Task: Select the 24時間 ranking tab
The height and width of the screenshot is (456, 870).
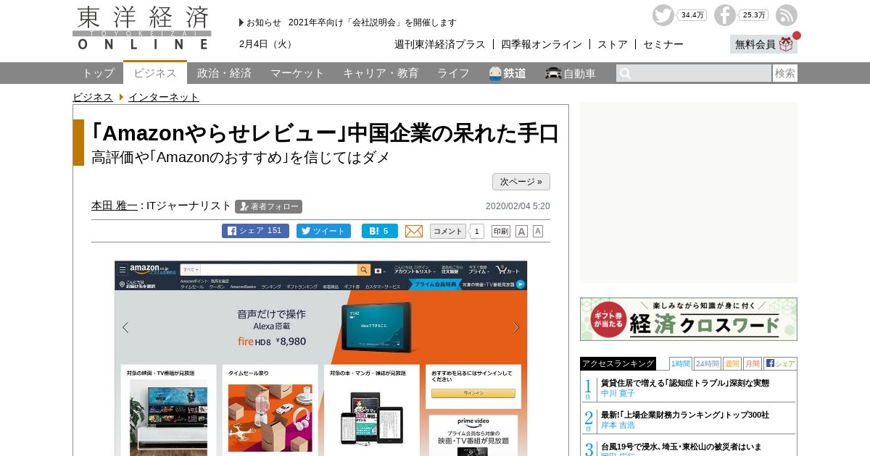Action: pos(708,363)
